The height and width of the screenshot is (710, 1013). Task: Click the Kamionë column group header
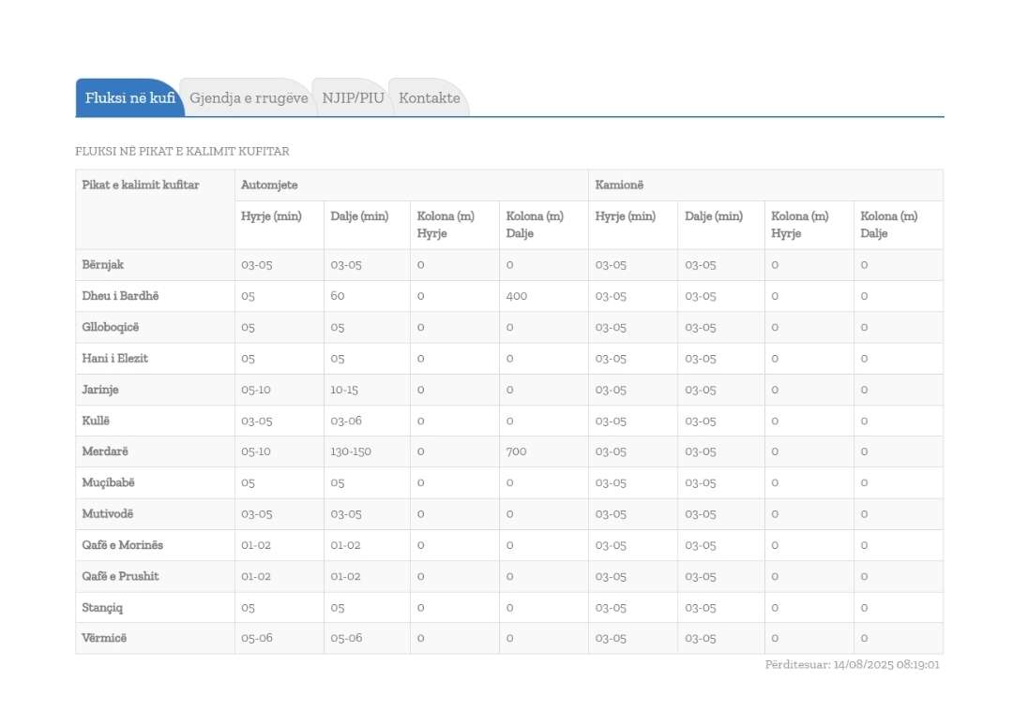(619, 185)
